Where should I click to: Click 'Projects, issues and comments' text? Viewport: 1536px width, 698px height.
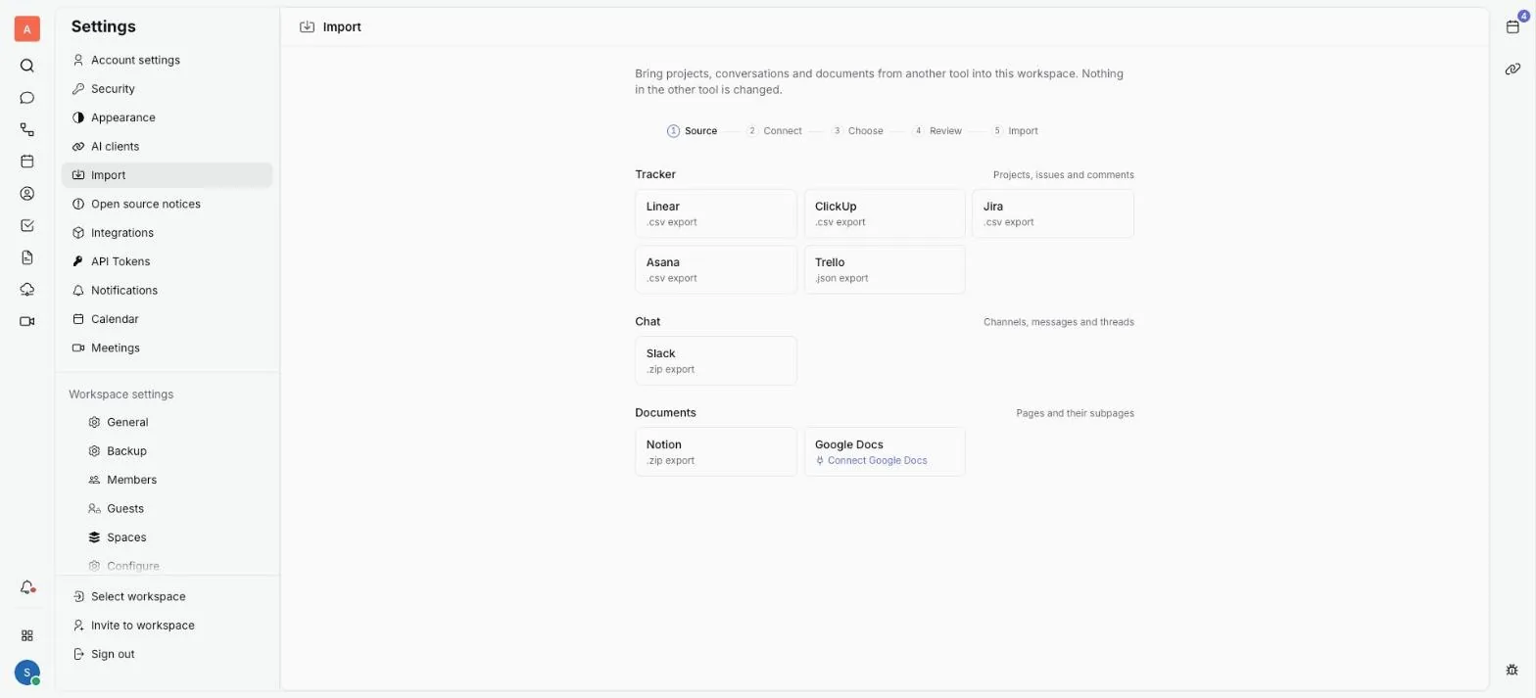pos(1064,174)
